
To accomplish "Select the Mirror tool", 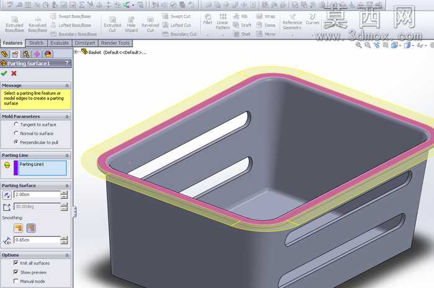I will [x=266, y=34].
